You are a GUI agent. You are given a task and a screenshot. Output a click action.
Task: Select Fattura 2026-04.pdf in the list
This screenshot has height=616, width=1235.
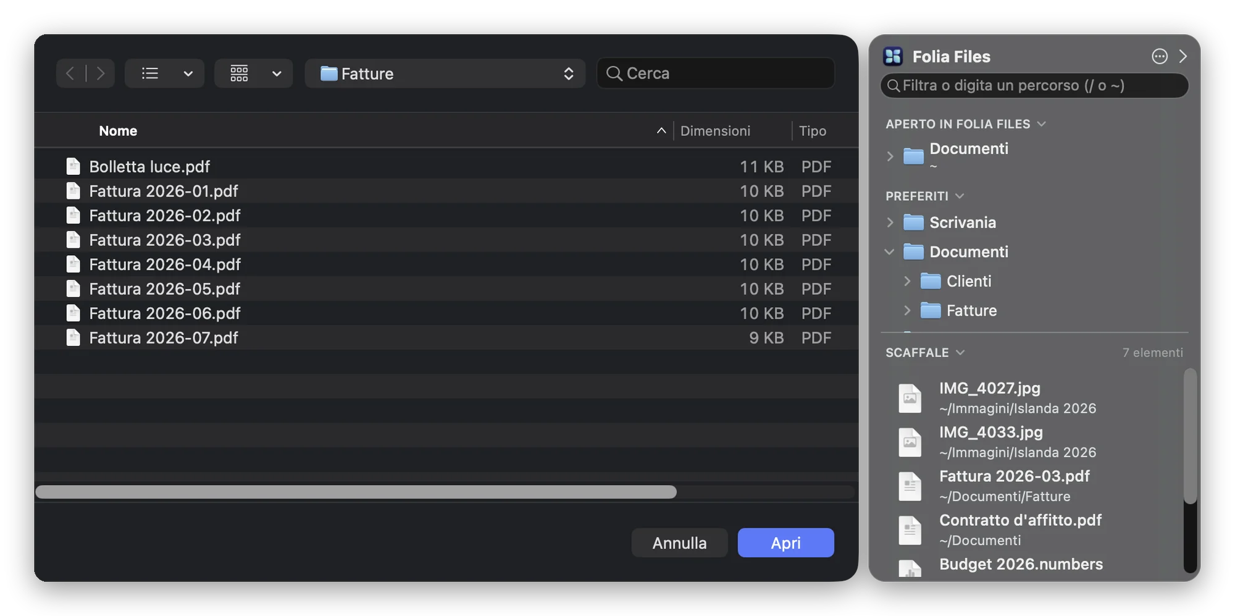coord(446,264)
